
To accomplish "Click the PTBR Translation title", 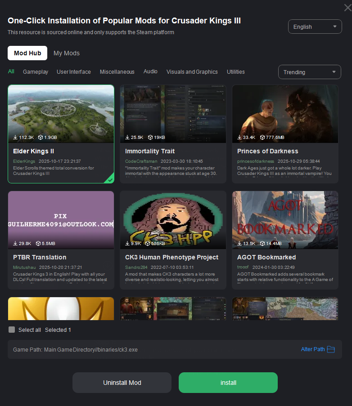I will [40, 257].
